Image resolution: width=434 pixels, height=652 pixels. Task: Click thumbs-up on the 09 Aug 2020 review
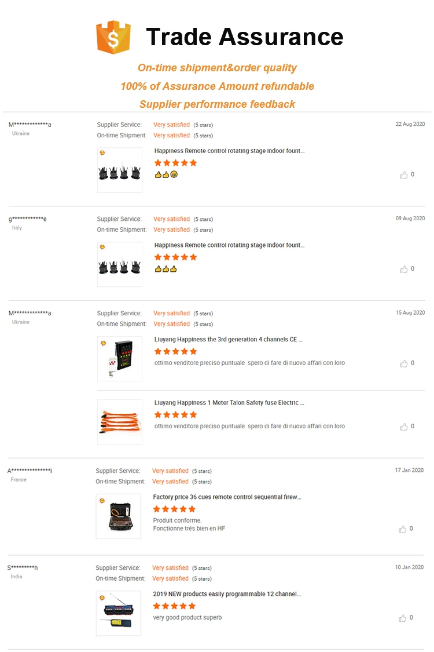(404, 269)
